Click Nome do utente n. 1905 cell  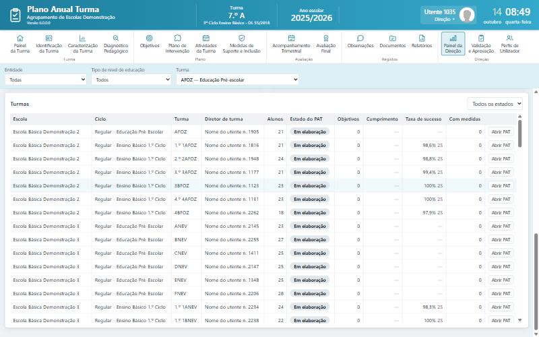232,131
